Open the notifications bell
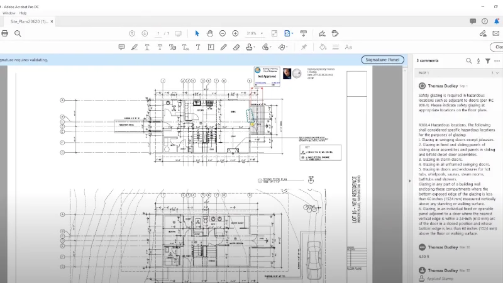503x283 pixels. pyautogui.click(x=497, y=21)
